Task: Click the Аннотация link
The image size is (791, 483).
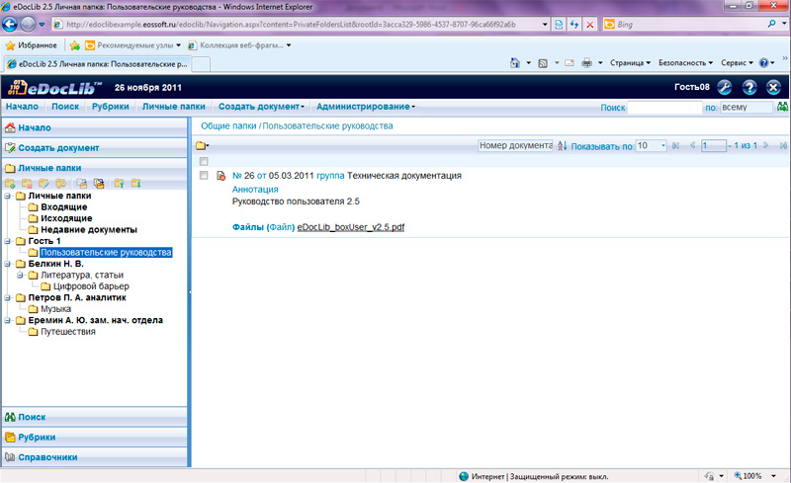Action: (x=255, y=189)
